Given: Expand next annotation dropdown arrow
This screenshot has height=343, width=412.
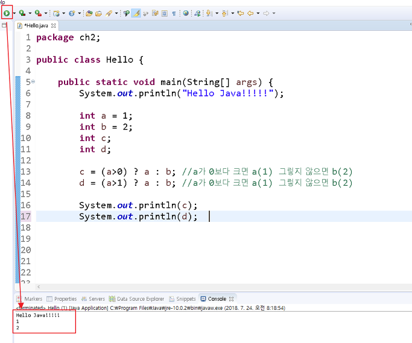Looking at the screenshot, I should coord(217,13).
